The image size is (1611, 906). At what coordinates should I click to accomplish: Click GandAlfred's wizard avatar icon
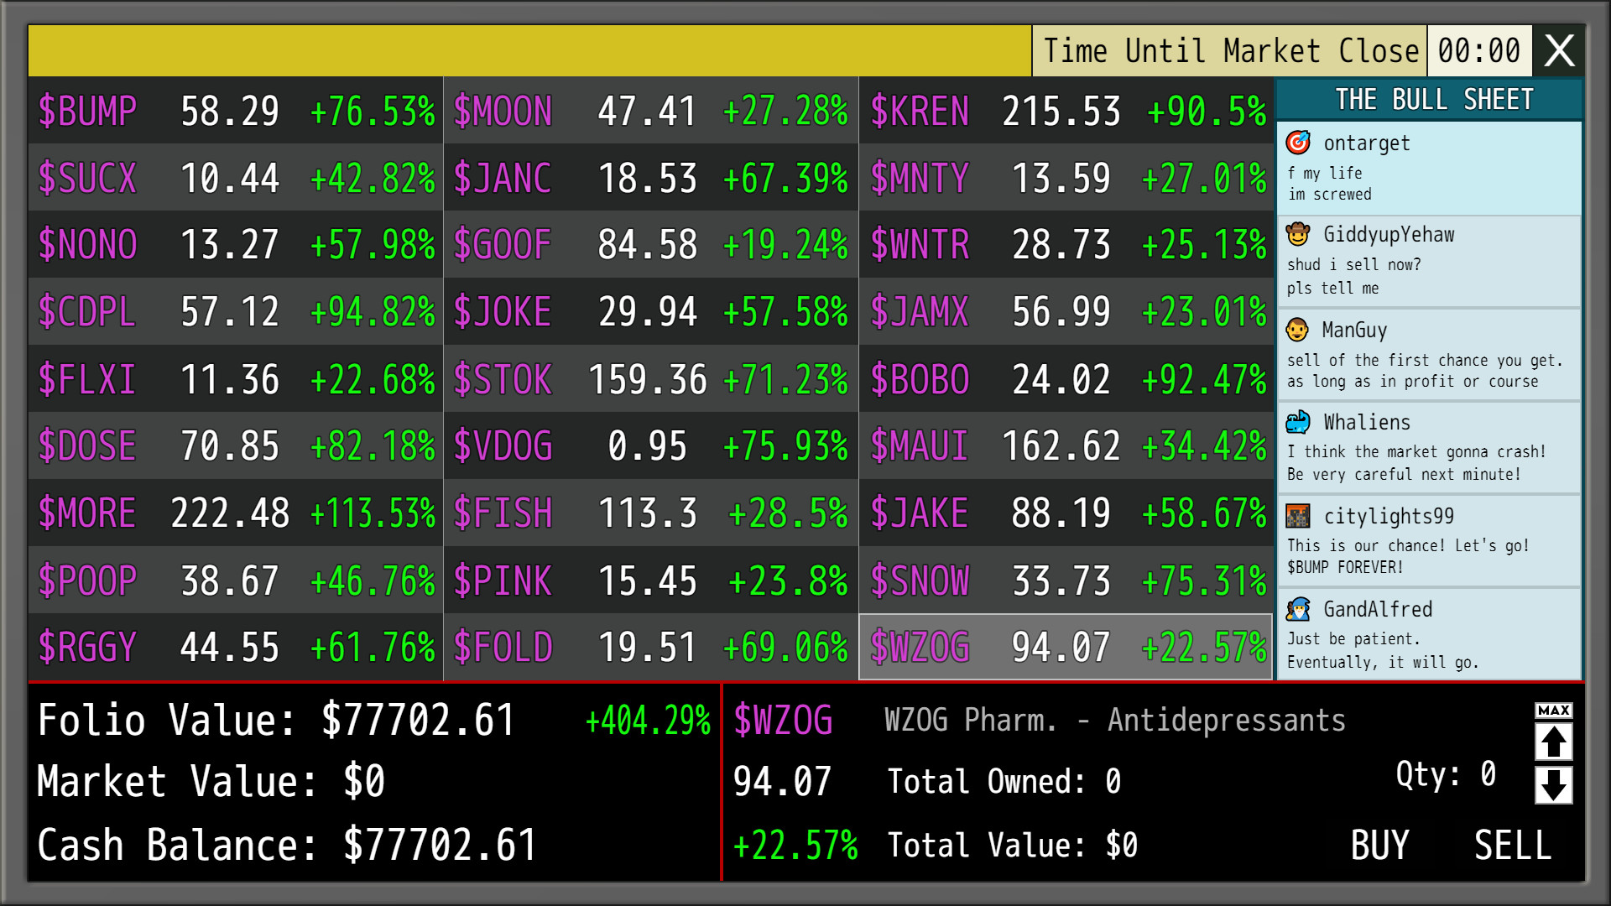[1298, 609]
